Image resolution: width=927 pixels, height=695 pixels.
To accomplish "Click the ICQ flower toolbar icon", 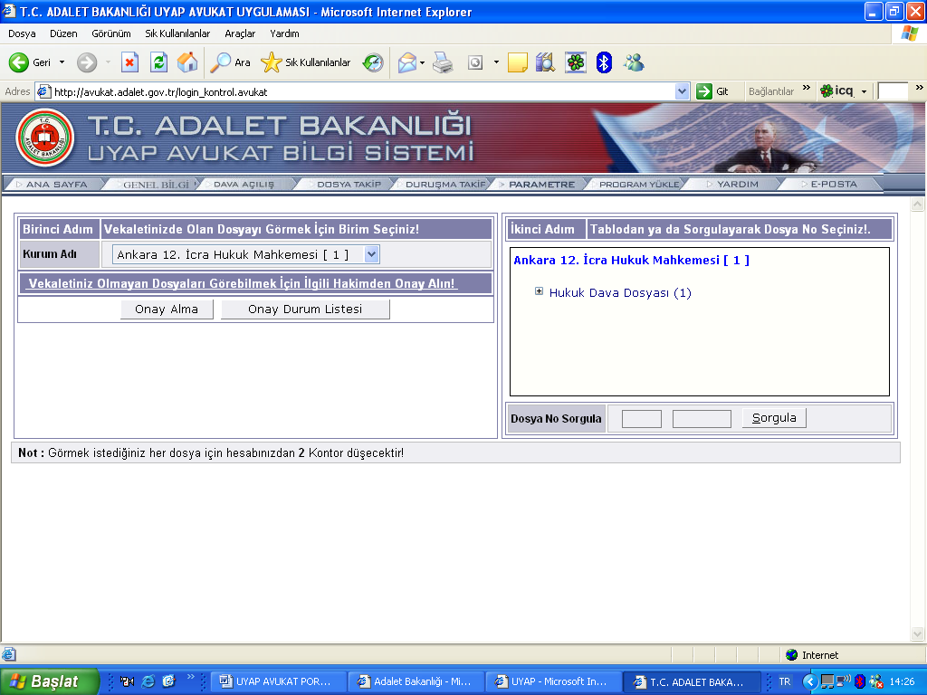I will pos(575,62).
